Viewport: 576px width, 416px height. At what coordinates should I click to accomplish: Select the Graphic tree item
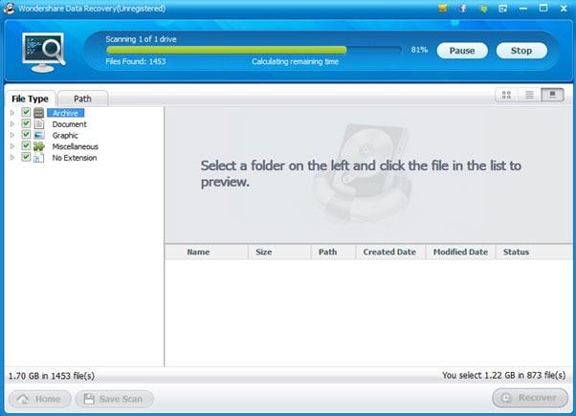point(65,136)
